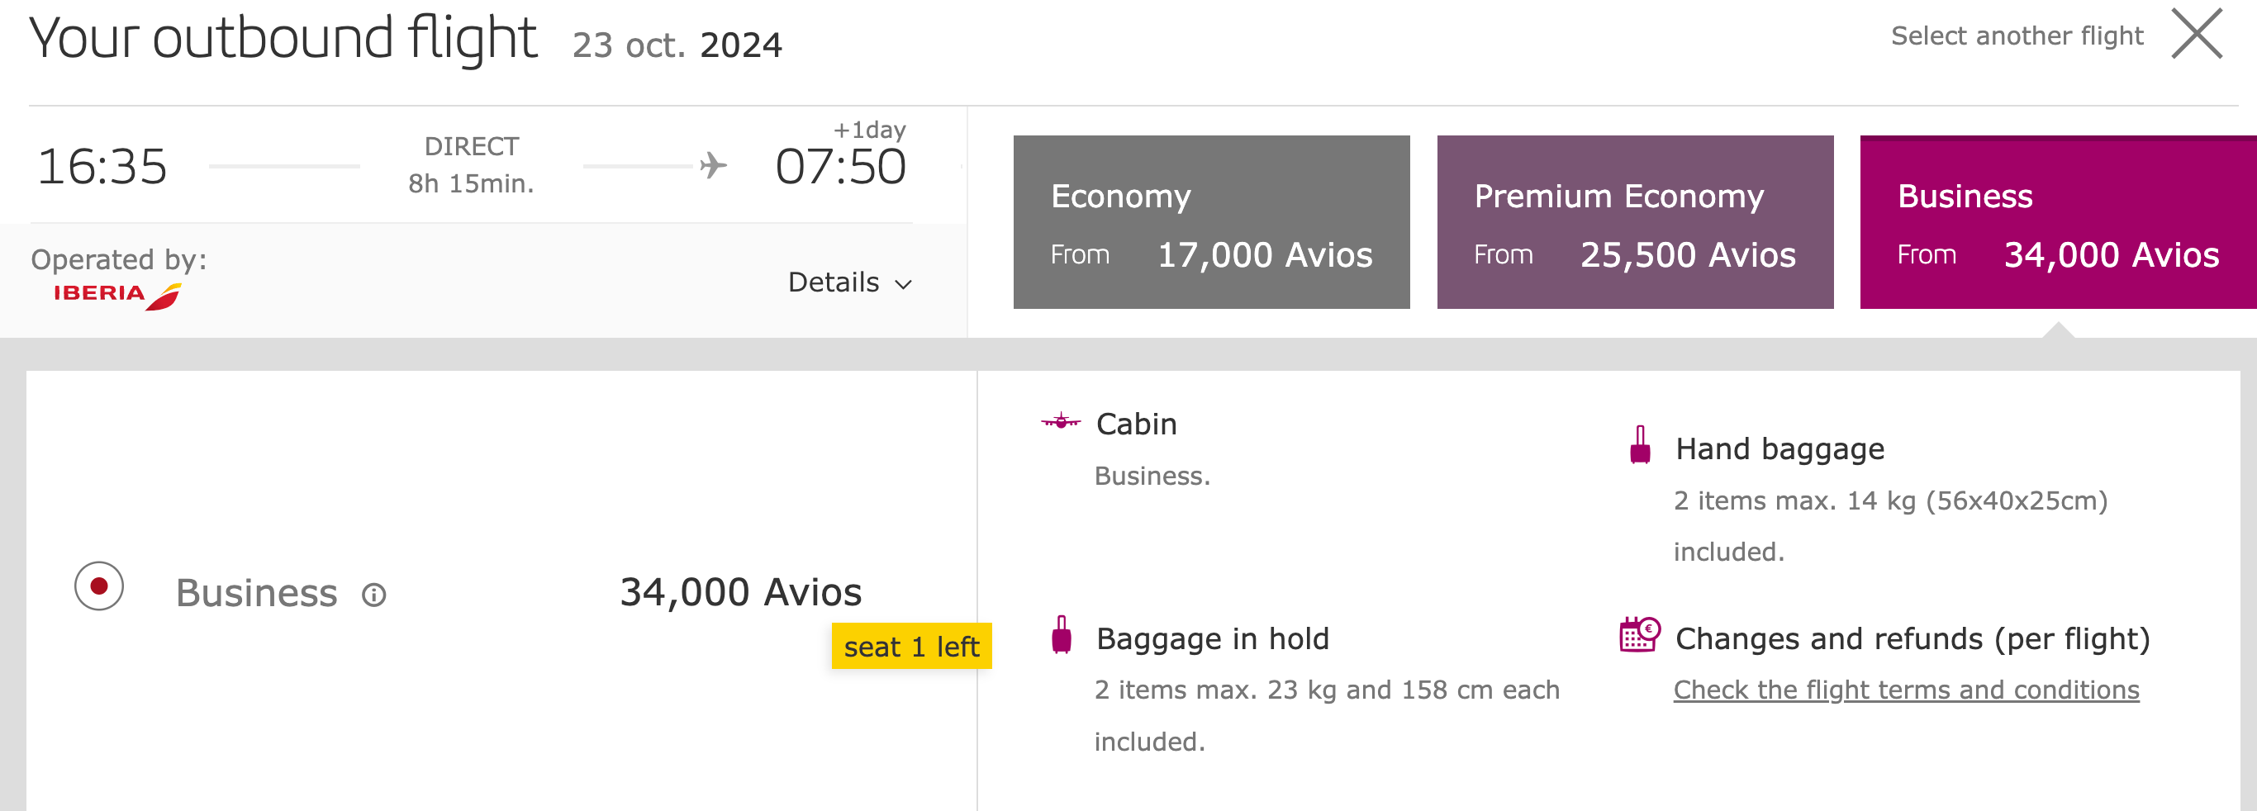This screenshot has width=2257, height=811.
Task: Click the Cabin airplane icon
Action: point(1060,423)
